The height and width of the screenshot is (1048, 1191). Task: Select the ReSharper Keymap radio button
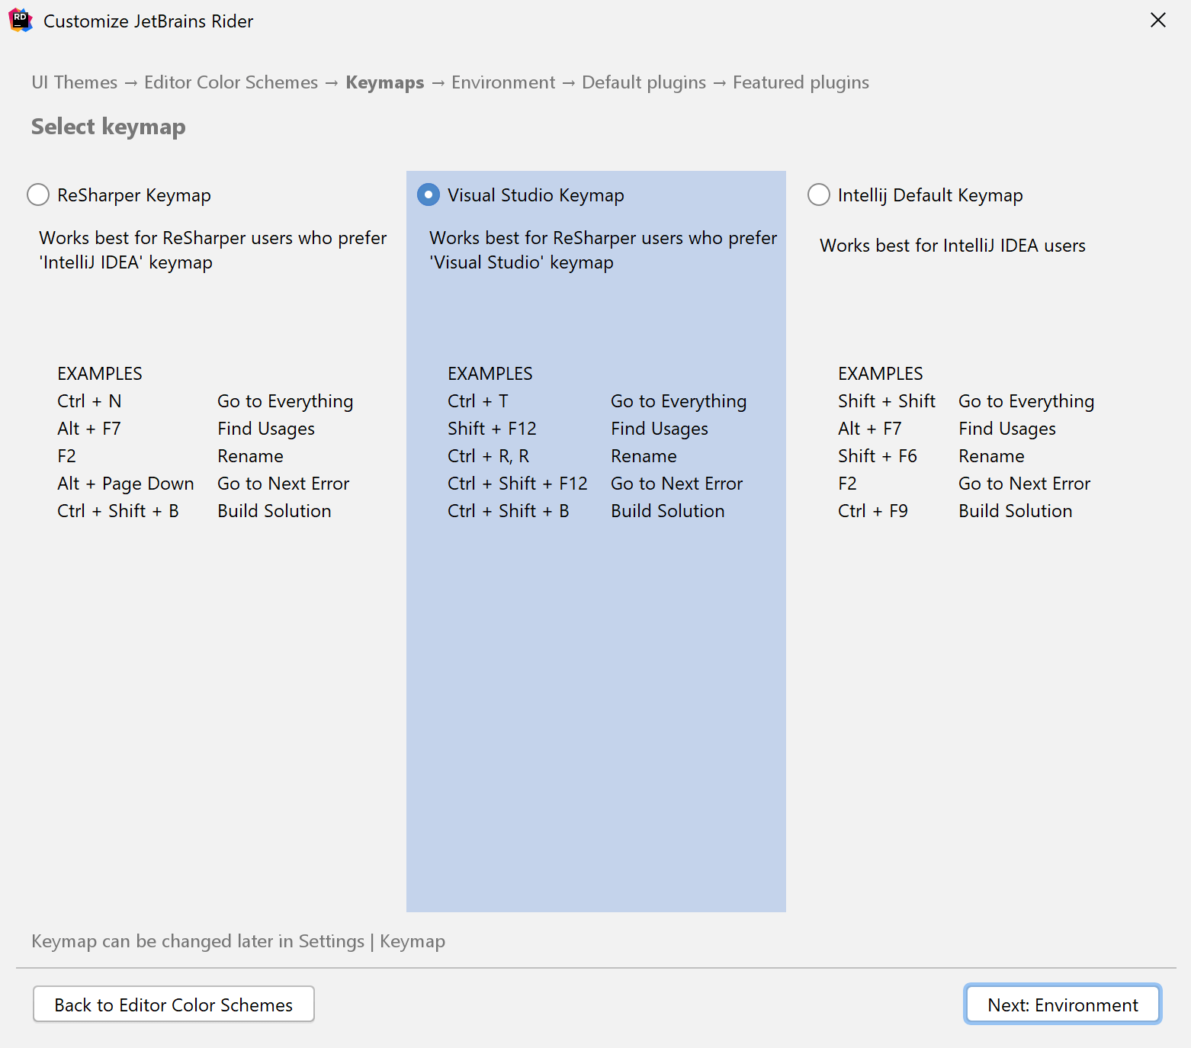point(37,194)
